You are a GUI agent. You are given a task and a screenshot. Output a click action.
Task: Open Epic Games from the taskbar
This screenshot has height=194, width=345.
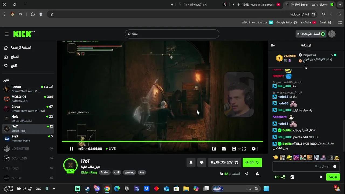click(x=127, y=189)
